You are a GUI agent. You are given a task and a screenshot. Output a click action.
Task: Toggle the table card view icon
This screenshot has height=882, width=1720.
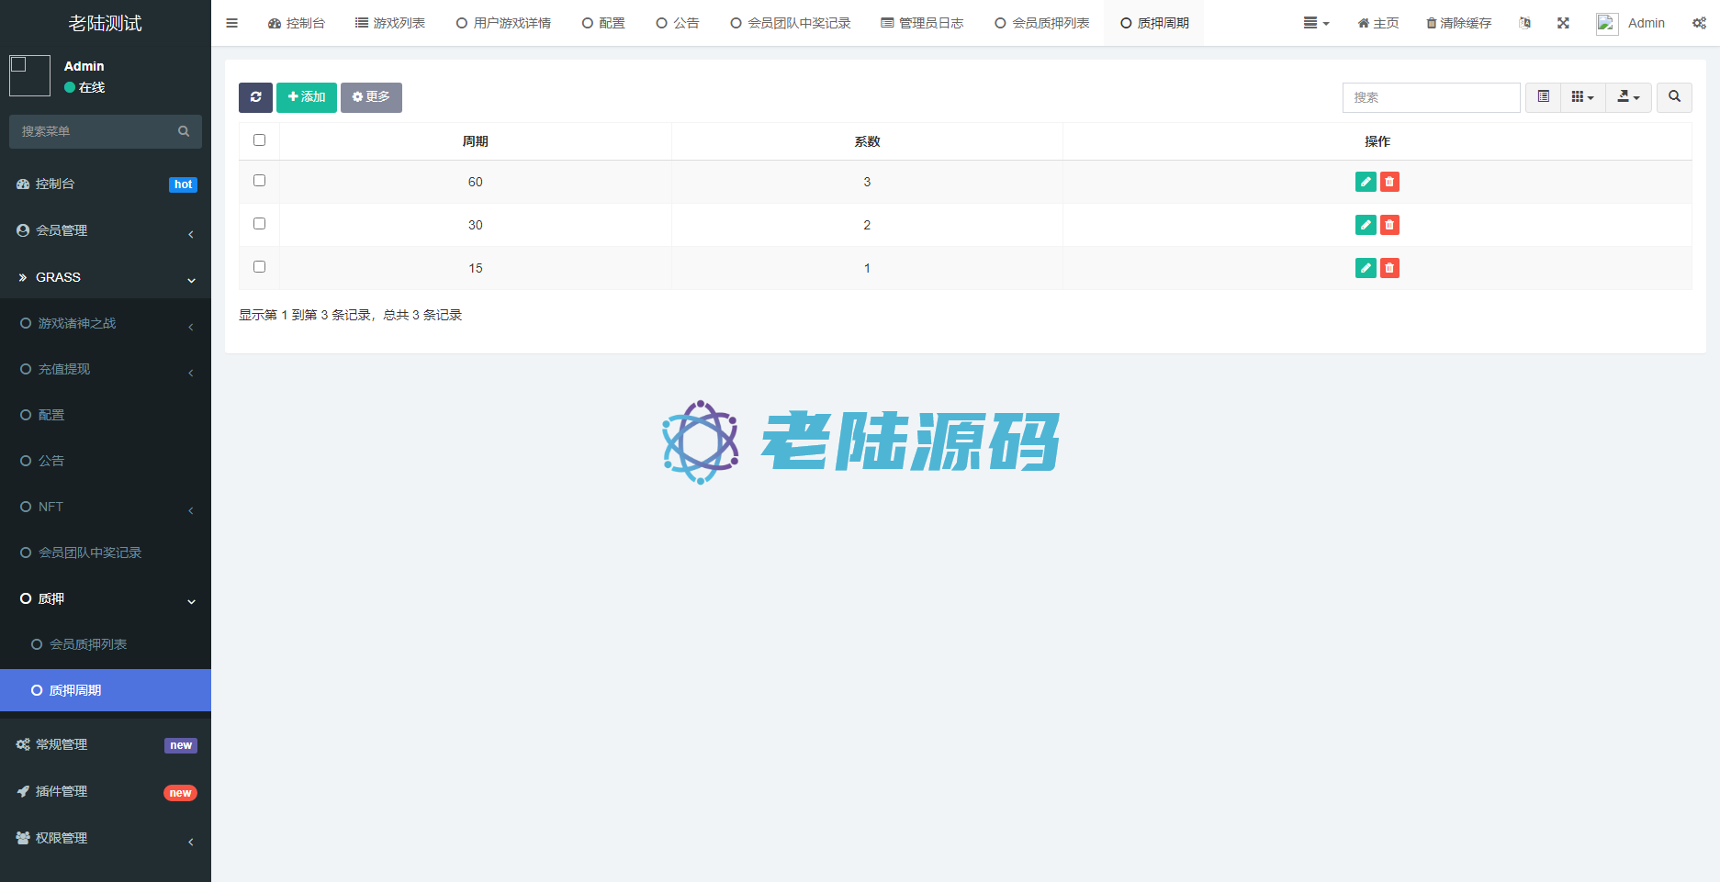pos(1544,97)
